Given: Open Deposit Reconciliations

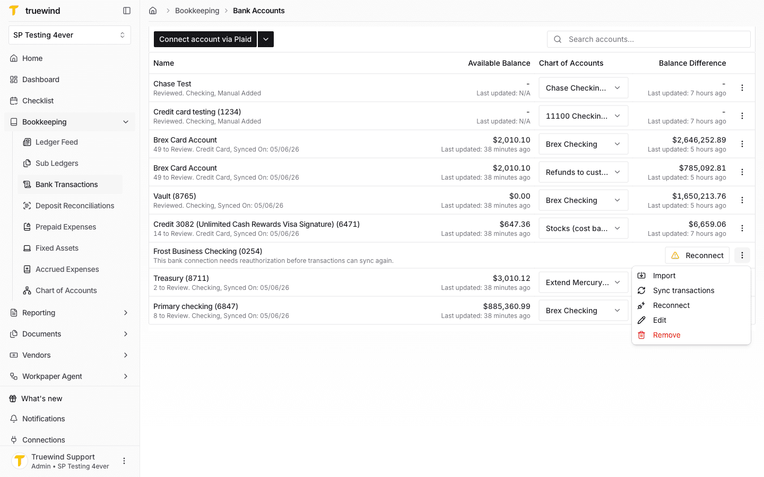Looking at the screenshot, I should [70, 206].
